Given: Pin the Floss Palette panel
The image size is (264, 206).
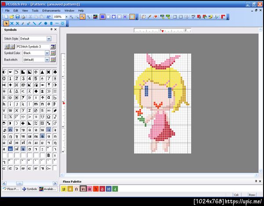Looking at the screenshot, I should (x=256, y=181).
